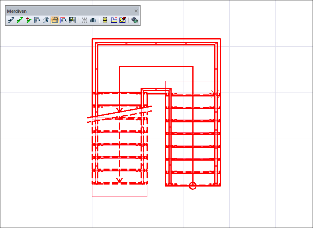Select the mirror half-dome icon

pyautogui.click(x=93, y=20)
